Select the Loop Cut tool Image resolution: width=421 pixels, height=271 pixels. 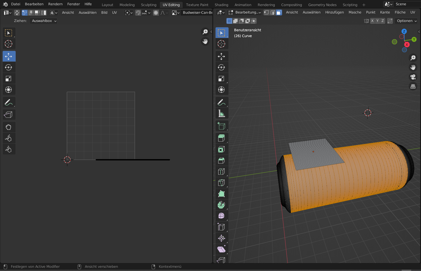point(221,172)
